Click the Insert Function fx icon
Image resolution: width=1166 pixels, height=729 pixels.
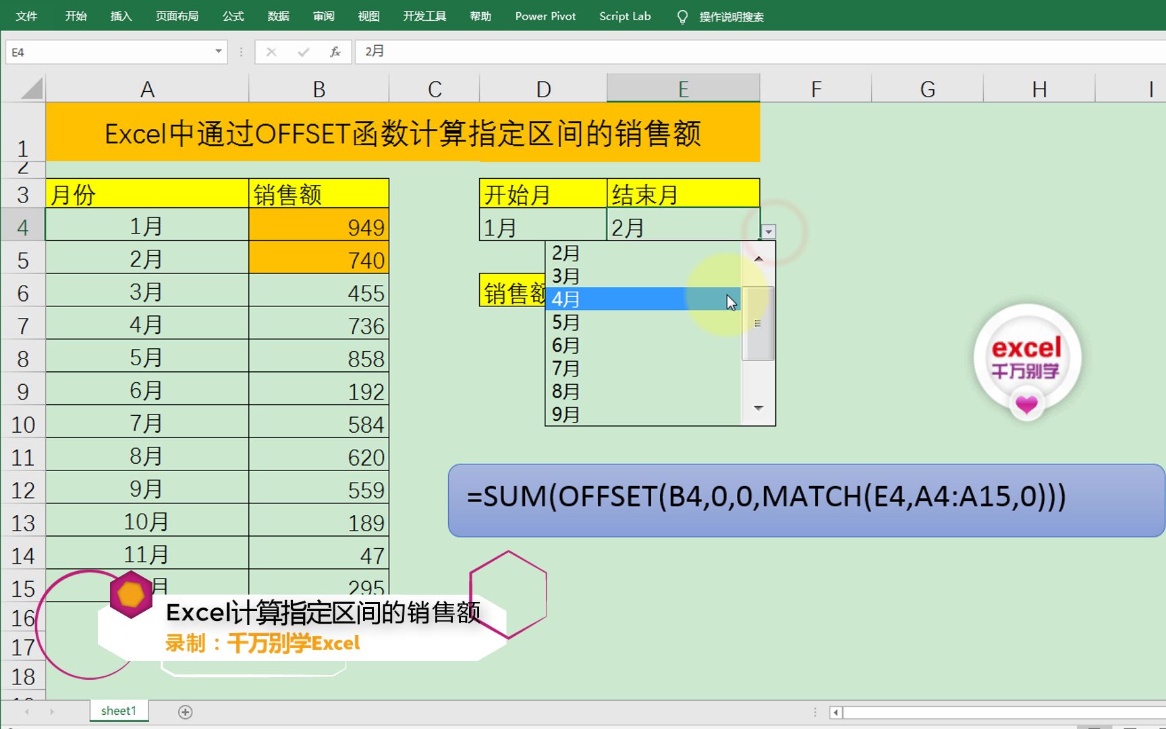(x=334, y=51)
